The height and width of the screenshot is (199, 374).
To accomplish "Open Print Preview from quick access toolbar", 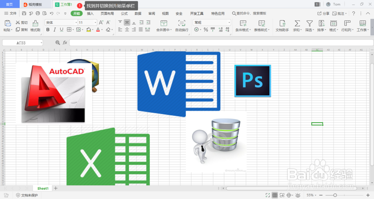I will coord(45,13).
